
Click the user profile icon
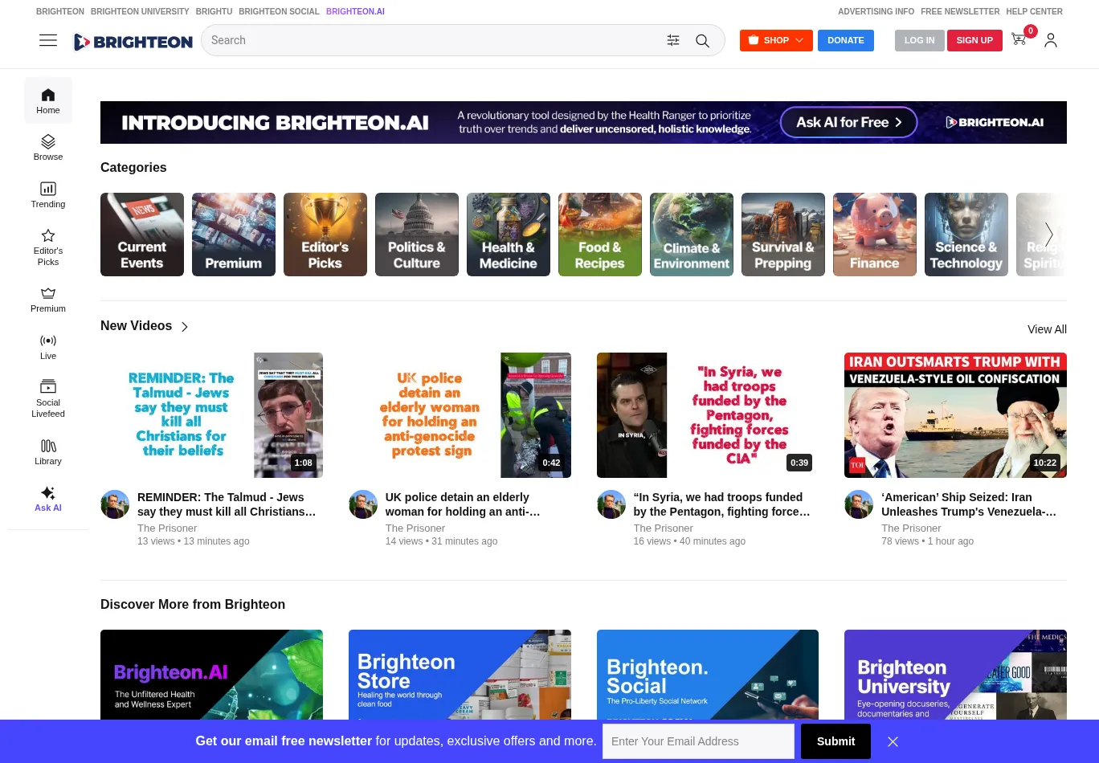1050,40
